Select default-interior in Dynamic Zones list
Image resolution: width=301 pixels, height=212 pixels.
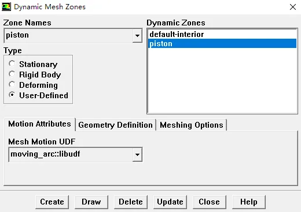pos(222,34)
